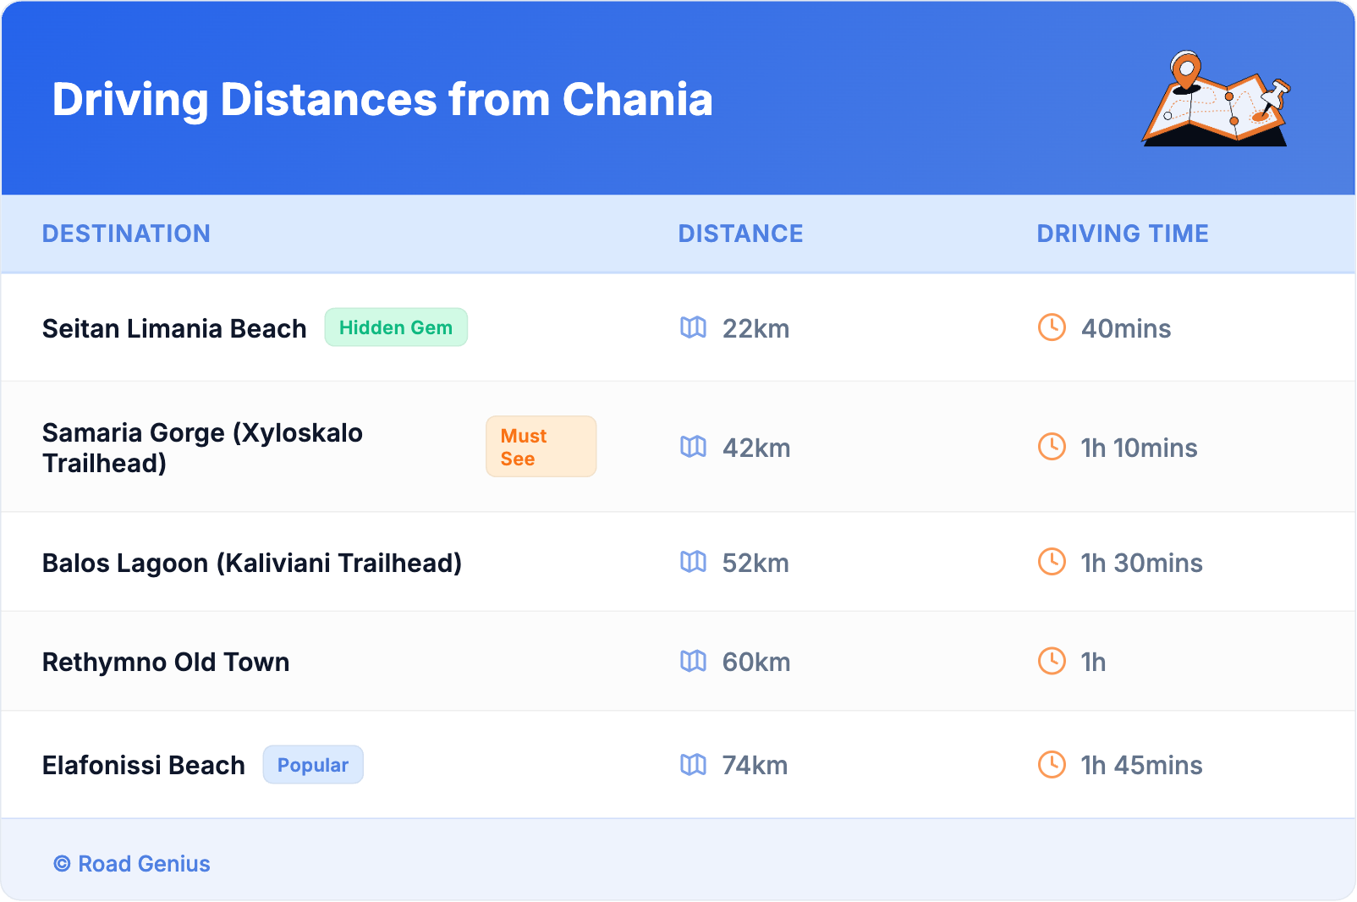Click the map icon beside 60km
This screenshot has height=902, width=1357.
pyautogui.click(x=693, y=661)
